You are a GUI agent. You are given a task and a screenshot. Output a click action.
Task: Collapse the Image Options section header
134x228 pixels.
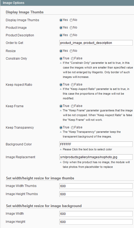pyautogui.click(x=67, y=3)
